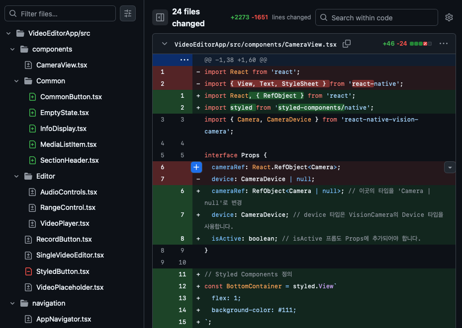462x328 pixels.
Task: Open RecordButton.tsx in the file tree
Action: 64,239
